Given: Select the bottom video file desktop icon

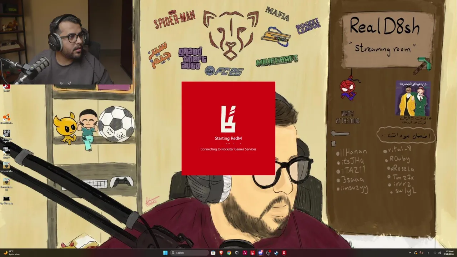Looking at the screenshot, I should point(6,200).
